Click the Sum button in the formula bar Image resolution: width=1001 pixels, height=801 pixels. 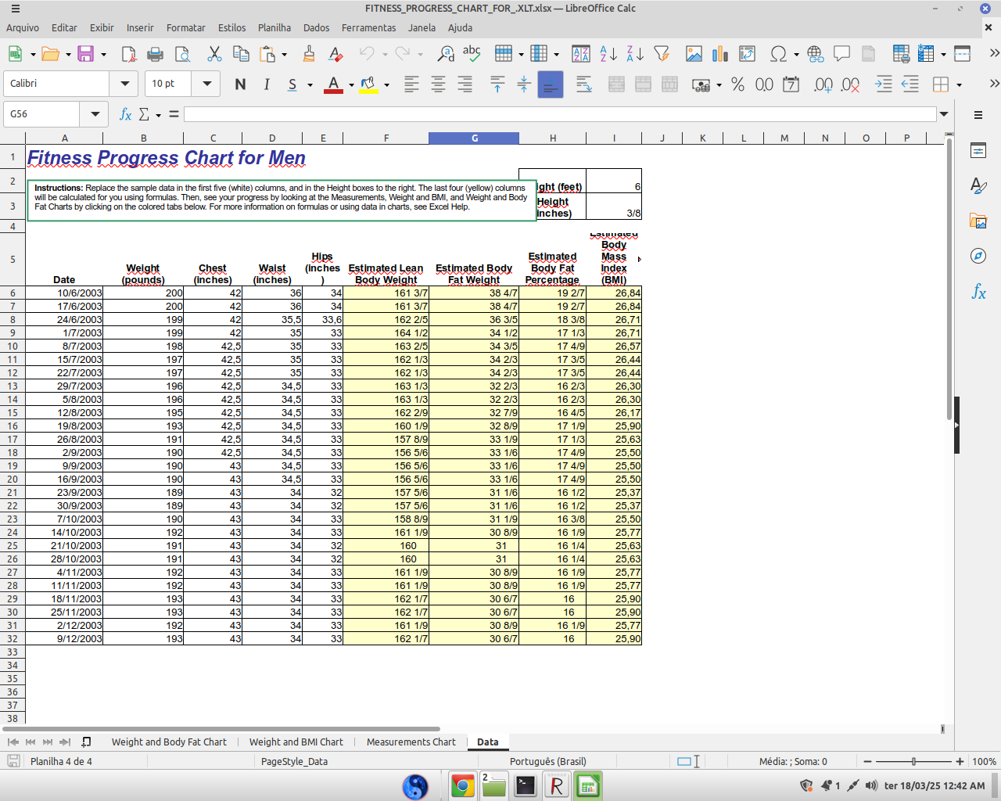tap(145, 114)
